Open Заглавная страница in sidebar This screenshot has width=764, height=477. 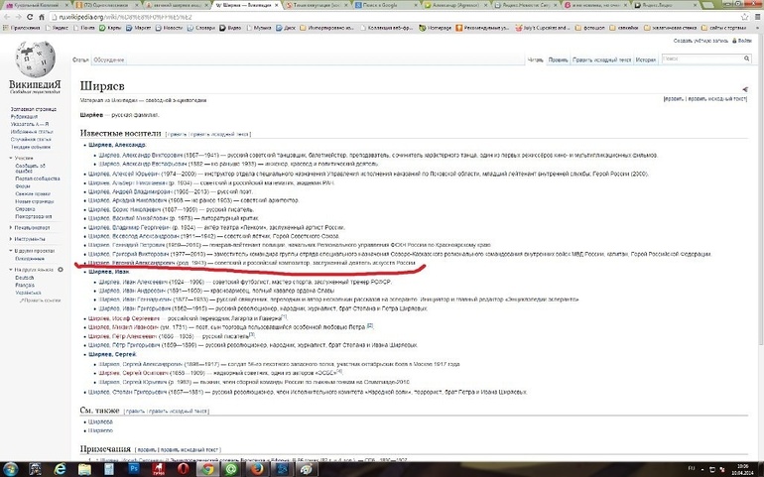34,108
